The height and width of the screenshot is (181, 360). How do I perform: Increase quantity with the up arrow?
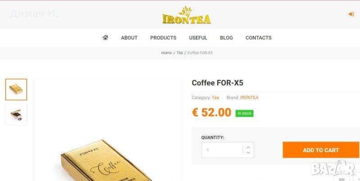tap(248, 148)
